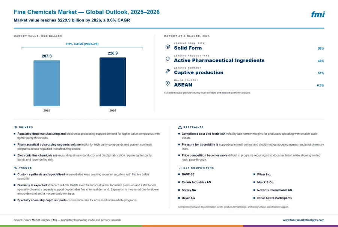Click the ASEAN heading
This screenshot has height=227, width=338.
coord(183,85)
